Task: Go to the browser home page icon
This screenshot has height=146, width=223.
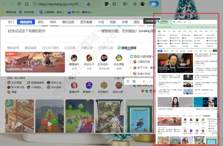Action: [27, 4]
